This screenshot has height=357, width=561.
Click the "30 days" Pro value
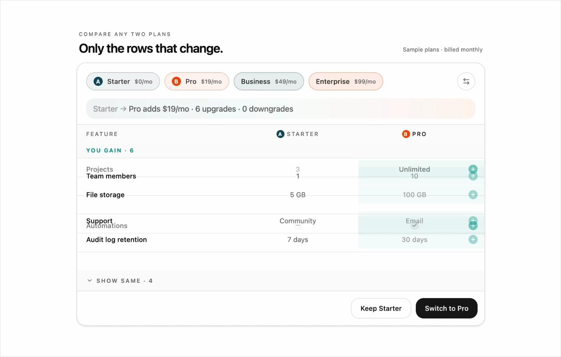pyautogui.click(x=415, y=240)
